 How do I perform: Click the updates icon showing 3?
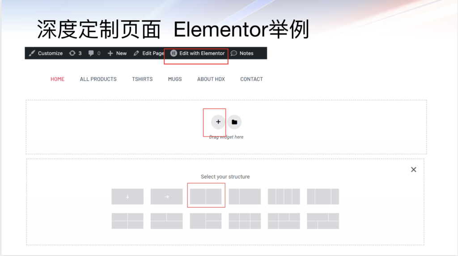point(75,53)
